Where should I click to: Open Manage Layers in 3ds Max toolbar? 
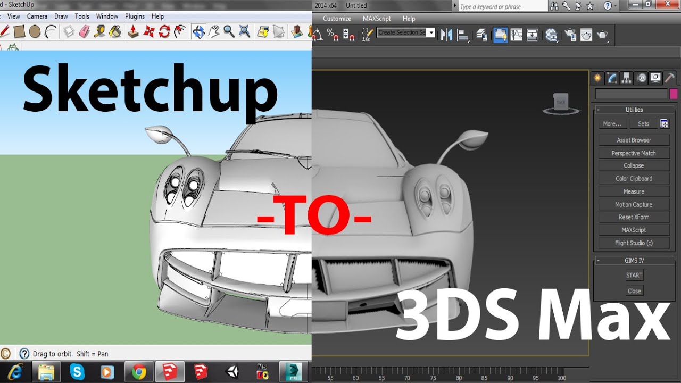(x=482, y=35)
